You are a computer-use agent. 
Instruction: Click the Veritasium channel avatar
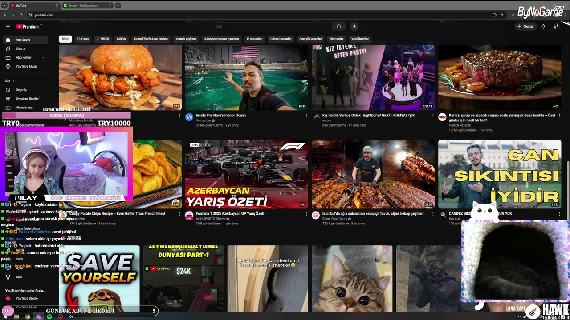pyautogui.click(x=189, y=117)
